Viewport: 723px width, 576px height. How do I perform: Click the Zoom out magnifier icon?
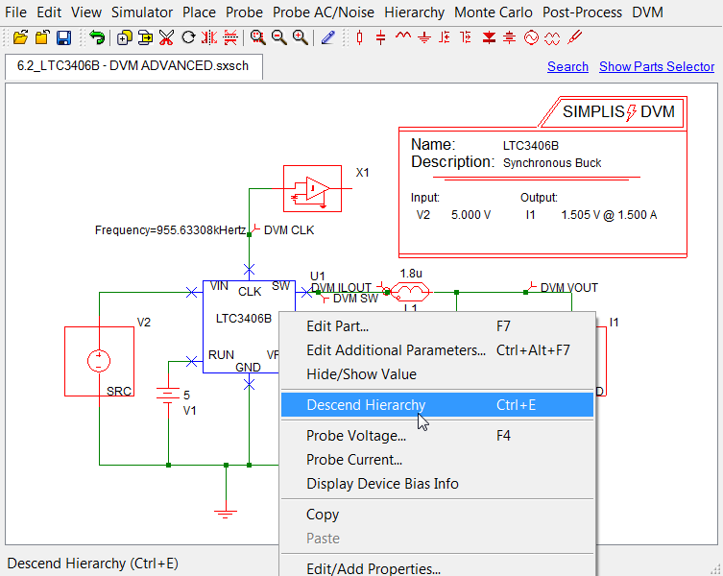click(x=278, y=37)
